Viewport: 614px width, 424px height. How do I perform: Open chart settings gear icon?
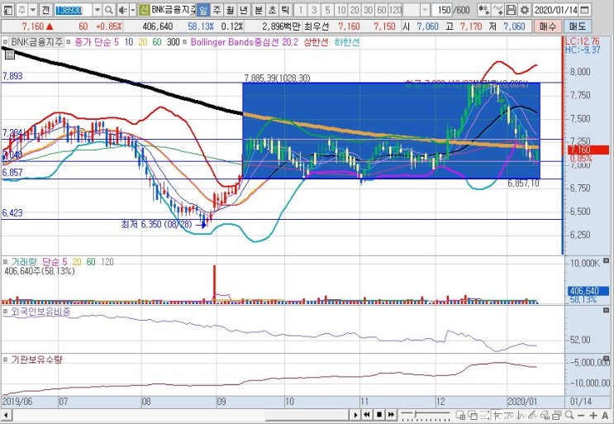tap(524, 10)
